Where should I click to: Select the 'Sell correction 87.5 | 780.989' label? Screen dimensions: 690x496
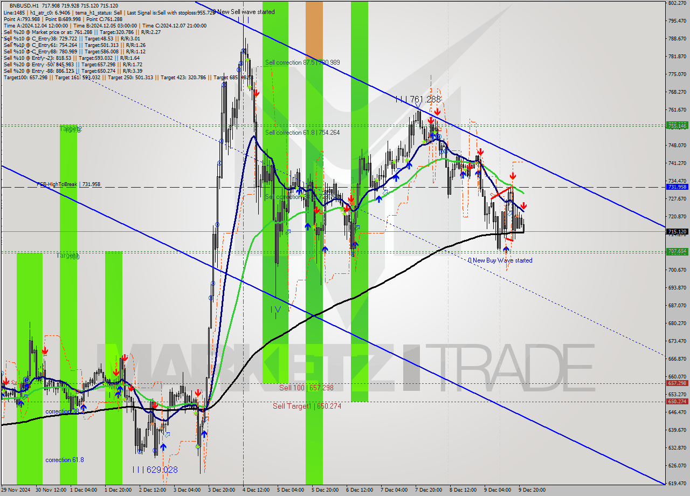pos(302,63)
